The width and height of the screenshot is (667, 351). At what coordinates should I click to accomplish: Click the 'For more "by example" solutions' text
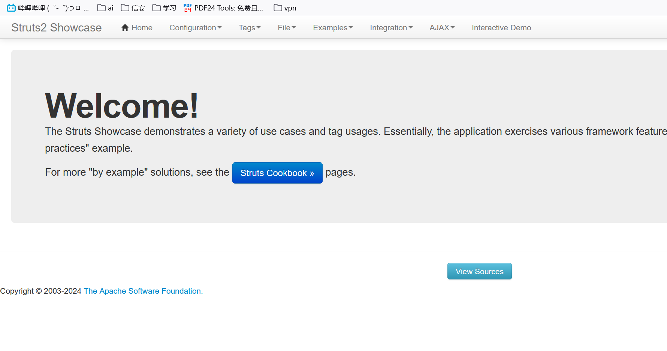118,172
